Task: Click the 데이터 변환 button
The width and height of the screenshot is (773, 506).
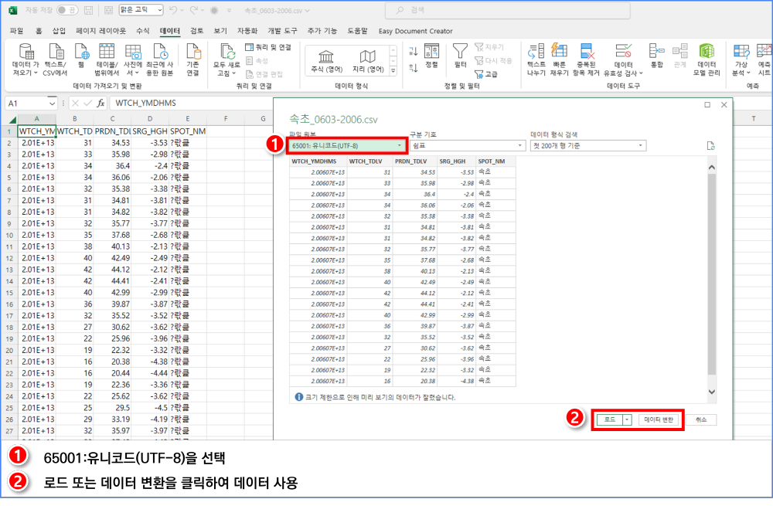Action: (x=659, y=419)
